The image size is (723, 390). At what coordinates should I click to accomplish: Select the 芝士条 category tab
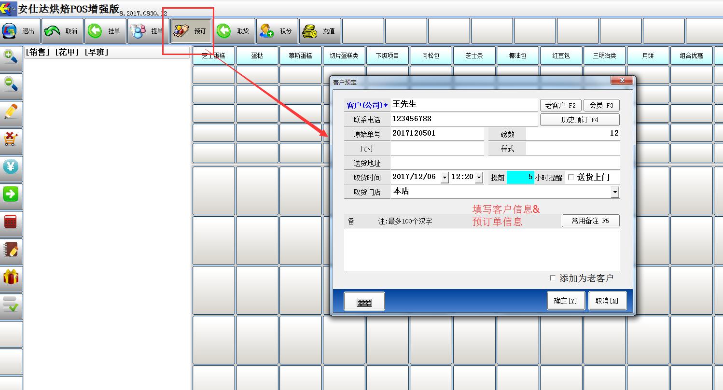[474, 56]
